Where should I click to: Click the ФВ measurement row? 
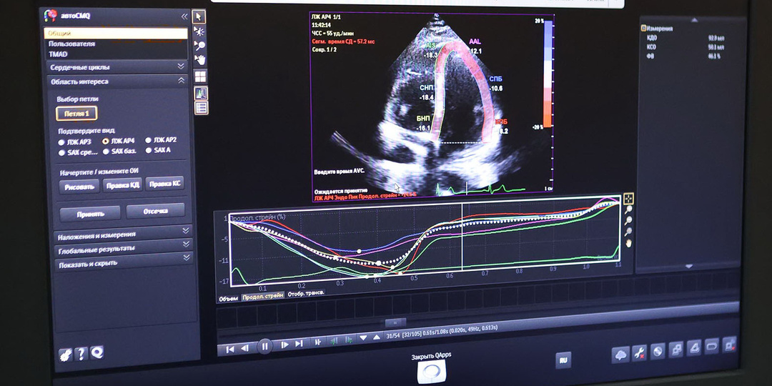tap(686, 56)
